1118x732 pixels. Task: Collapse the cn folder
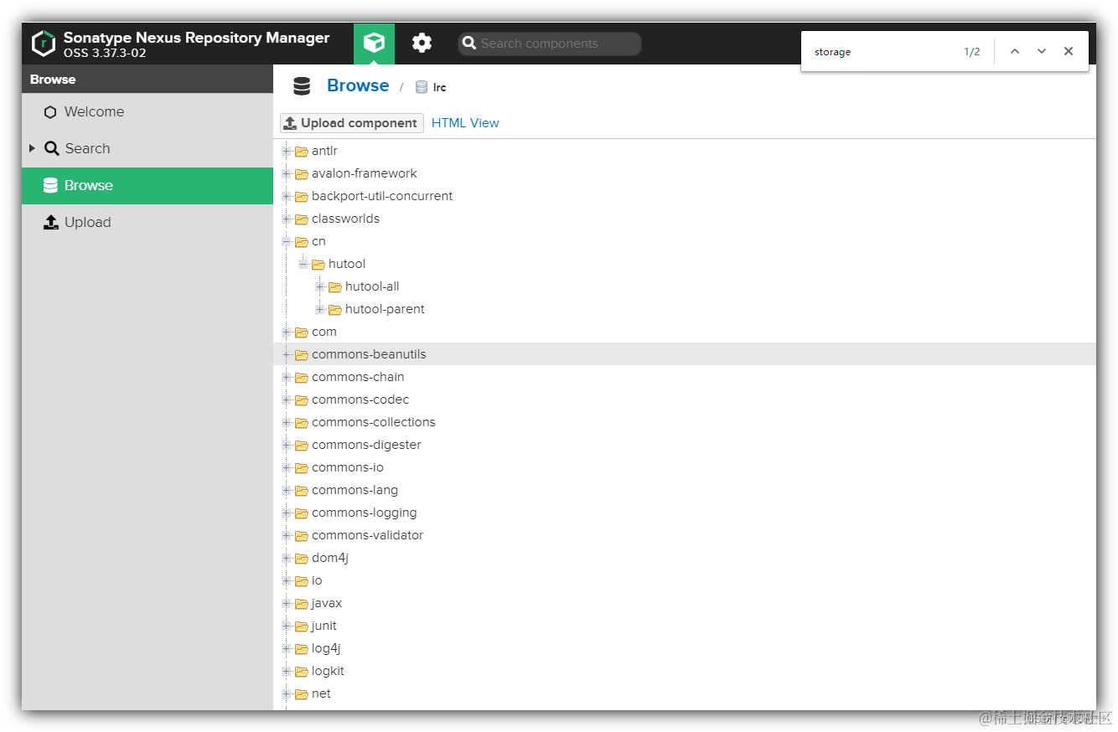[287, 242]
